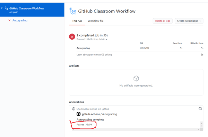This screenshot has height=137, width=208.
Task: Open the Autograding job in sidebar
Action: pyautogui.click(x=20, y=20)
